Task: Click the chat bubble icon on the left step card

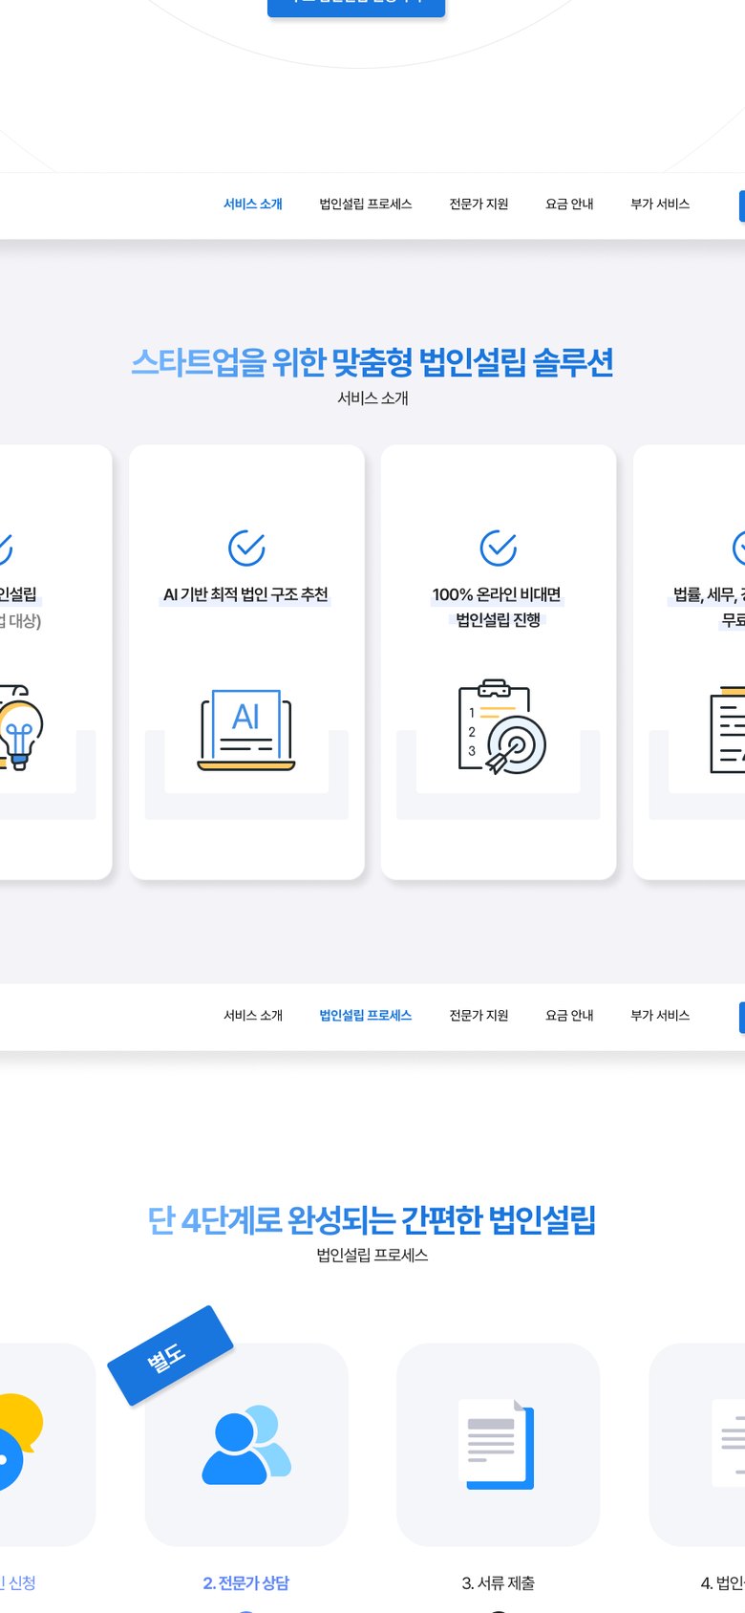Action: click(x=21, y=1442)
